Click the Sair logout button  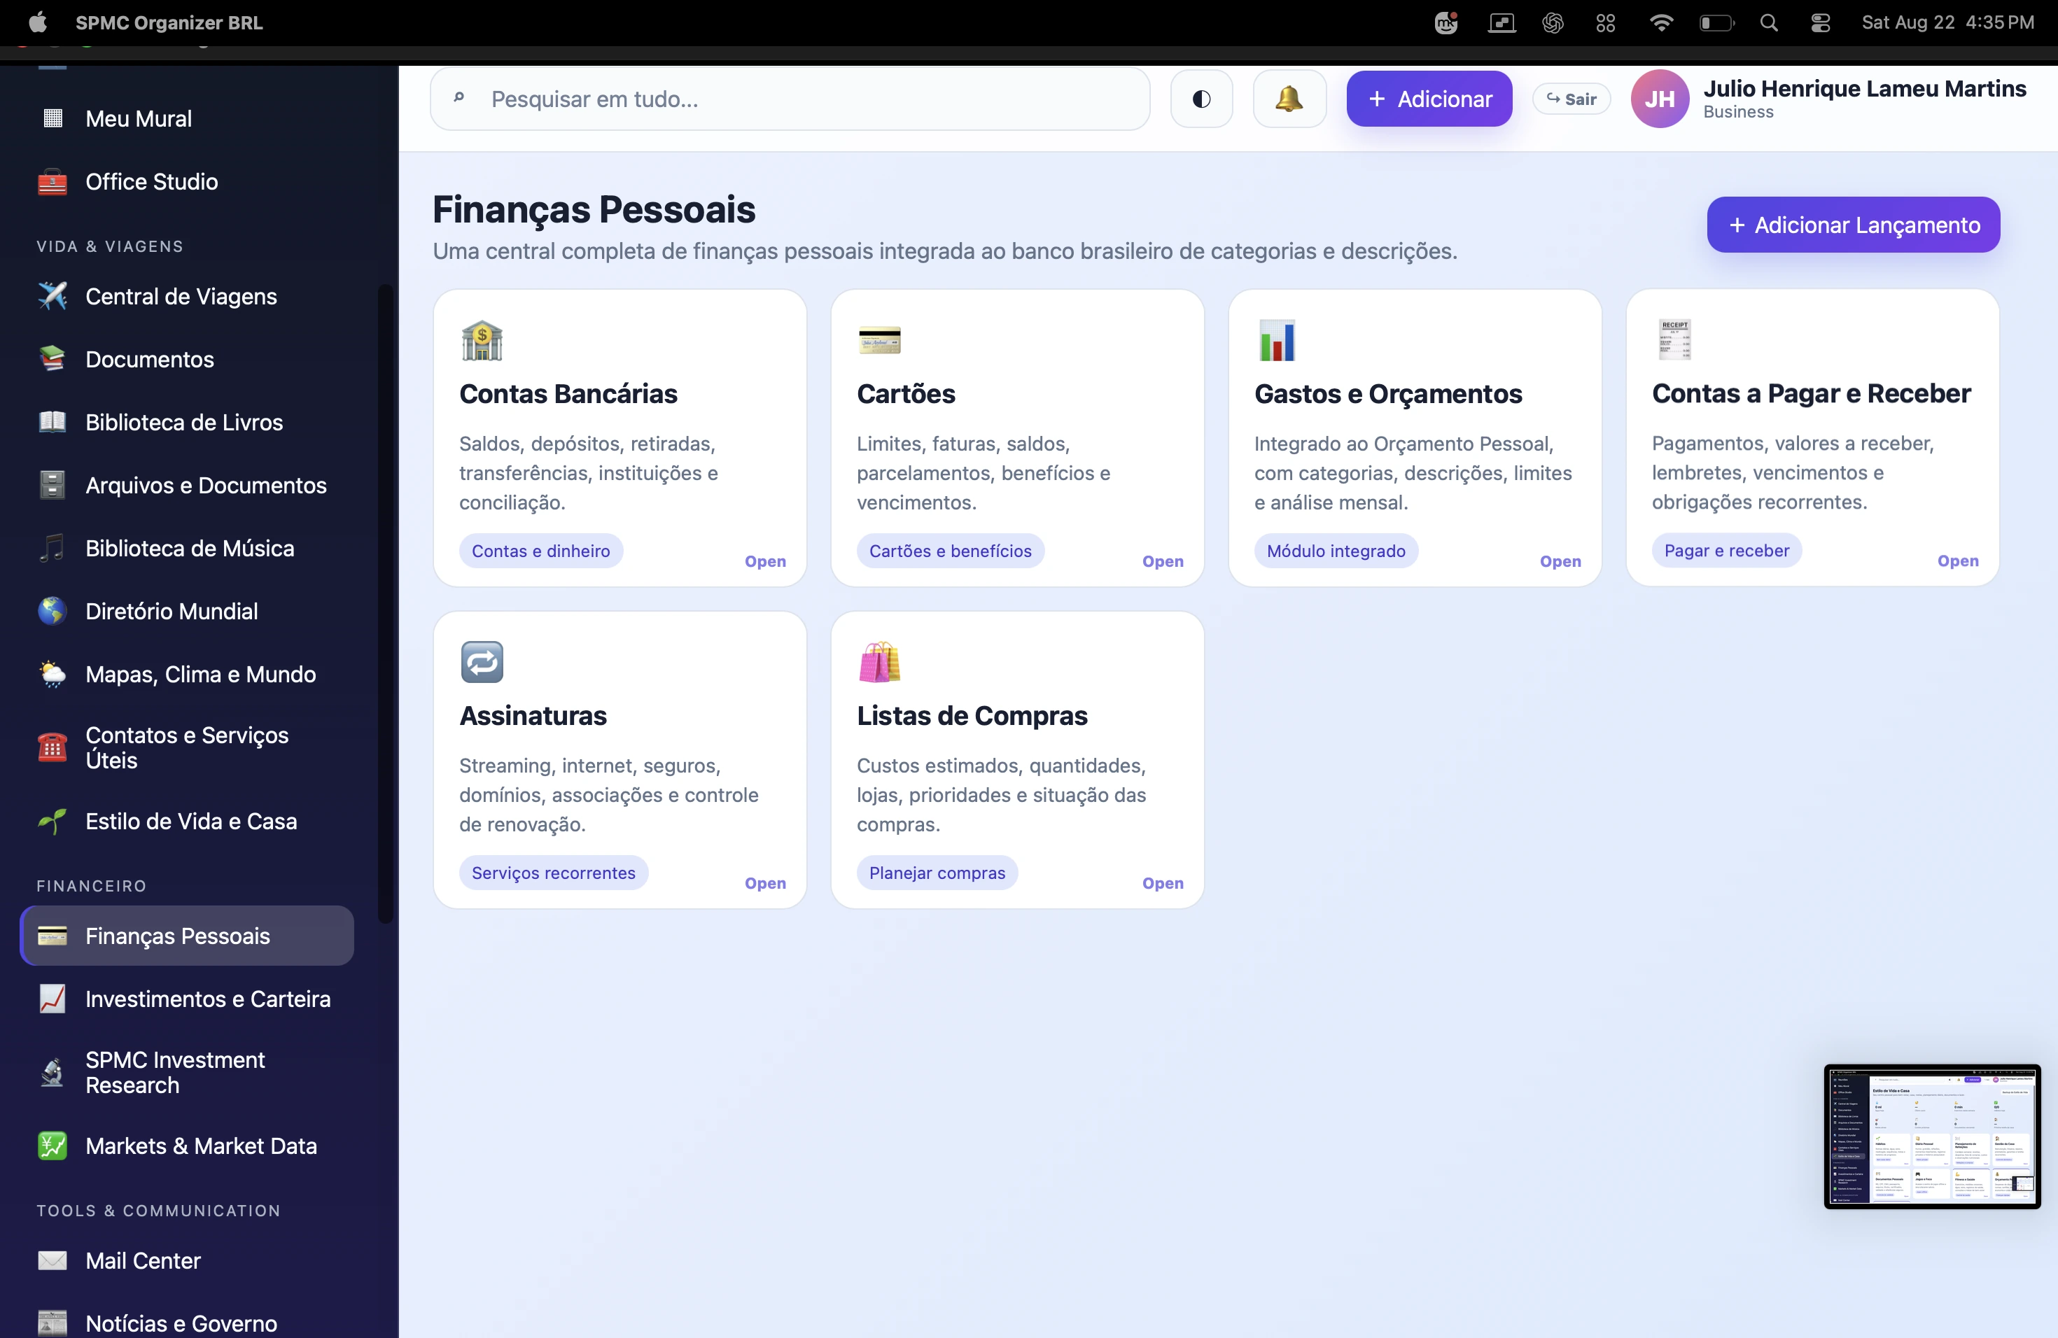pos(1572,99)
